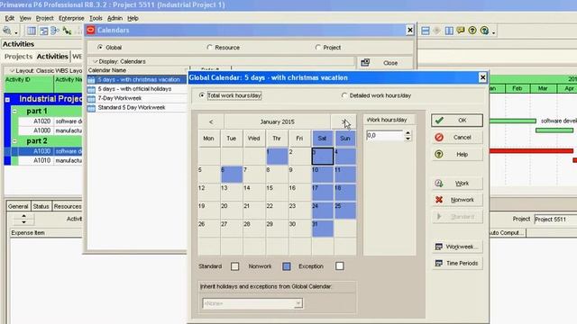Mark selected day as Nonwork
Image resolution: width=577 pixels, height=324 pixels.
click(457, 200)
